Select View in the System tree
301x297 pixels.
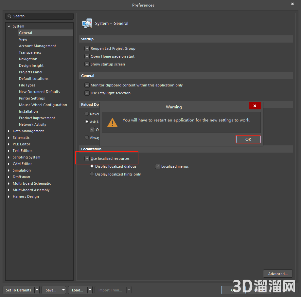click(23, 39)
